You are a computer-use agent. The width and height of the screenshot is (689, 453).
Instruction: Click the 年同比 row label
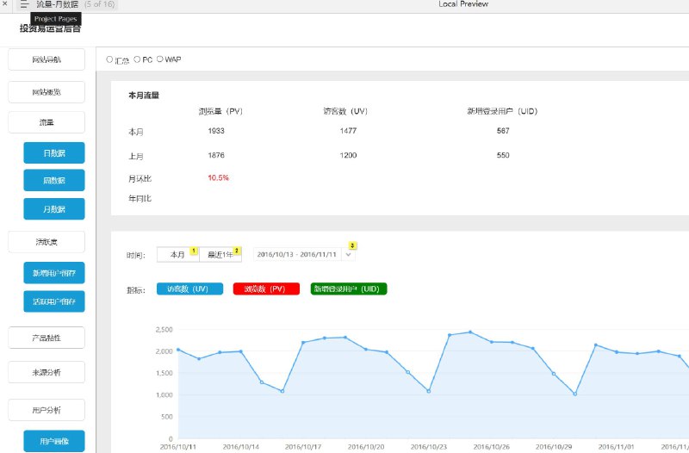tap(140, 199)
